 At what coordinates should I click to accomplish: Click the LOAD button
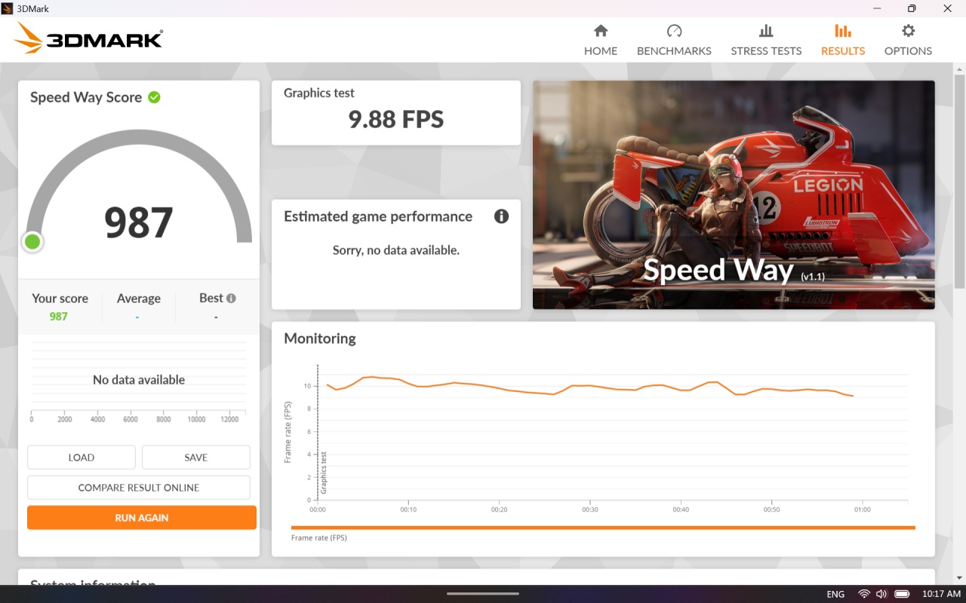tap(82, 458)
